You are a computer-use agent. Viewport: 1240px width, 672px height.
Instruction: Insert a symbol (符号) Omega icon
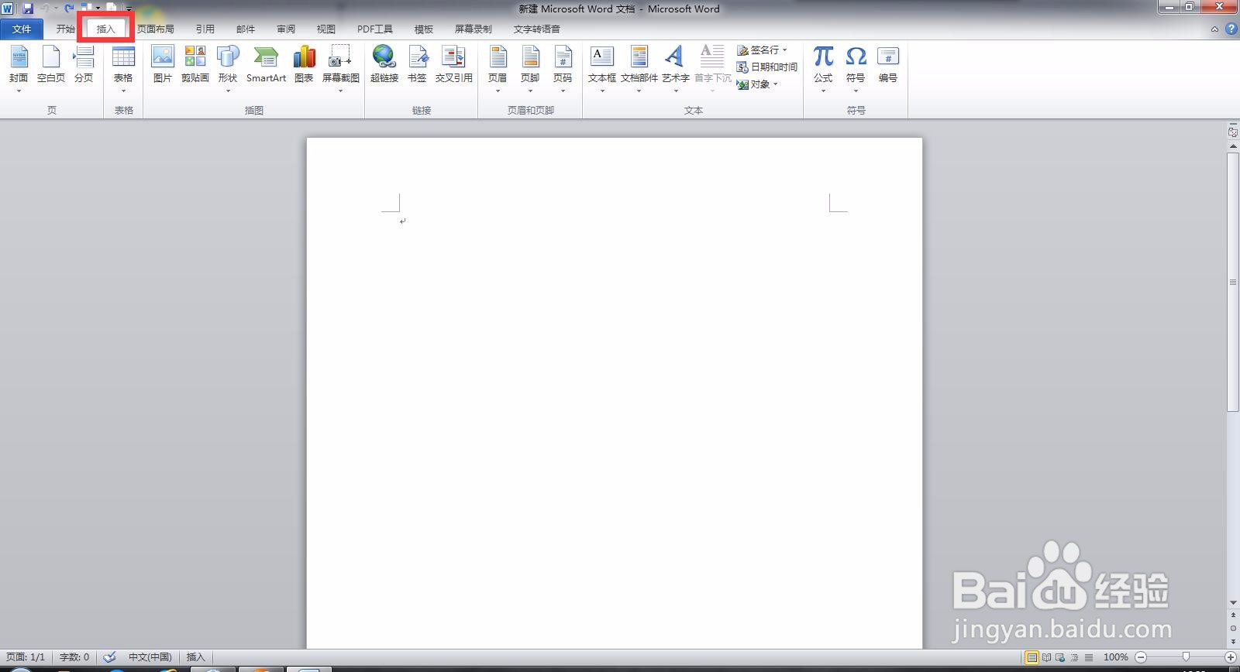click(856, 57)
